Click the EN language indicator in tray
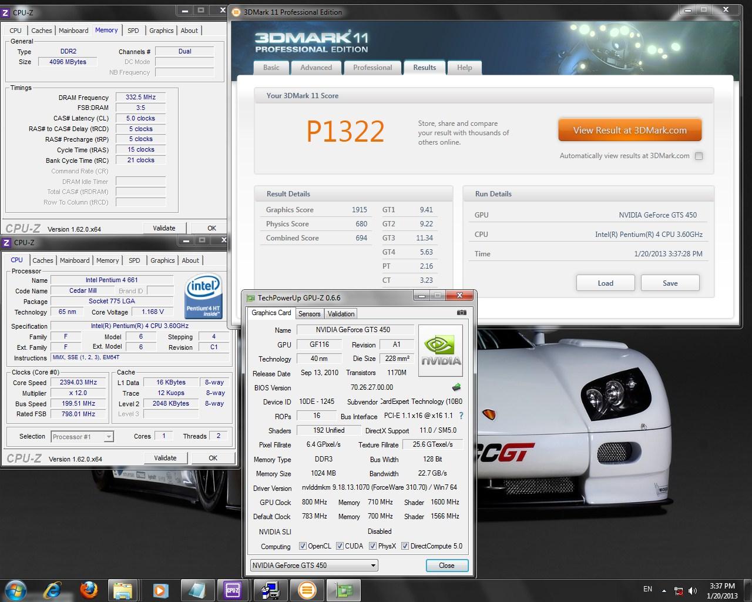The width and height of the screenshot is (752, 602). (x=647, y=589)
